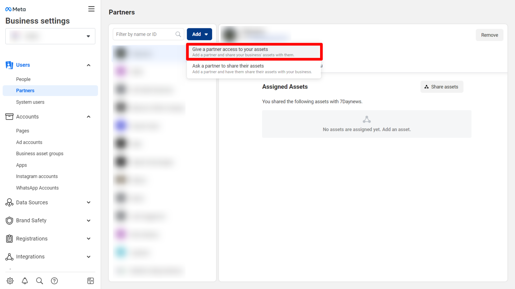Click the search magnifier in bottom bar
Screen dimensions: 515x289
(40, 281)
